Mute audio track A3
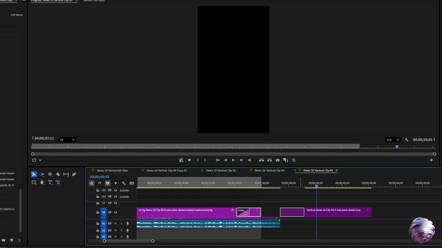This screenshot has width=442, height=248. 115,237
